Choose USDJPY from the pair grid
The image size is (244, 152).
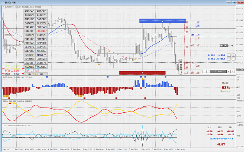click(x=41, y=63)
